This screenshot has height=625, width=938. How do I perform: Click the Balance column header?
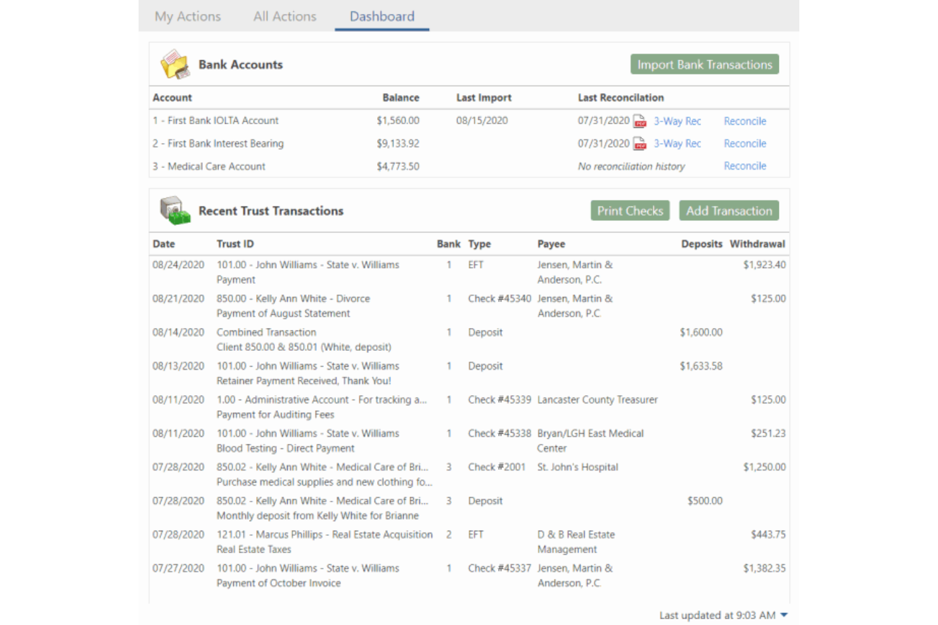pyautogui.click(x=401, y=98)
